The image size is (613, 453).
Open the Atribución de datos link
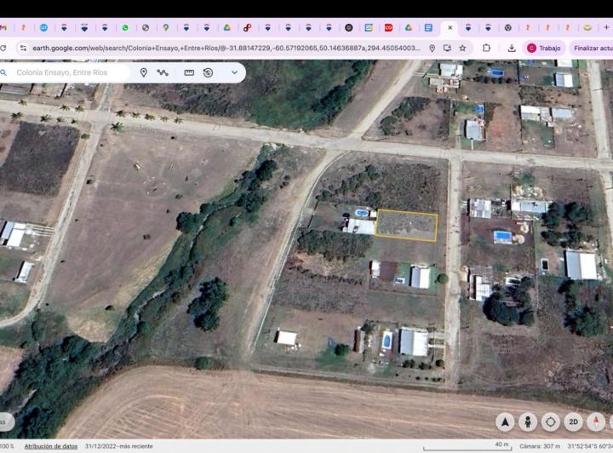click(51, 446)
